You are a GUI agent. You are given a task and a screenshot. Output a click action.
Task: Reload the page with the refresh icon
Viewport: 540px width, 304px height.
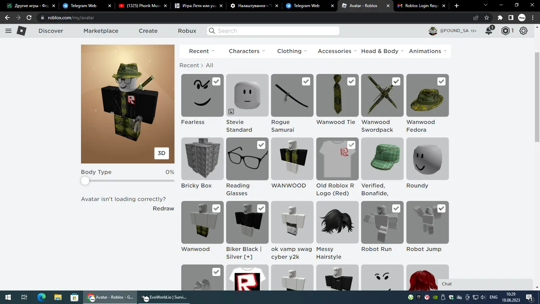click(x=29, y=18)
